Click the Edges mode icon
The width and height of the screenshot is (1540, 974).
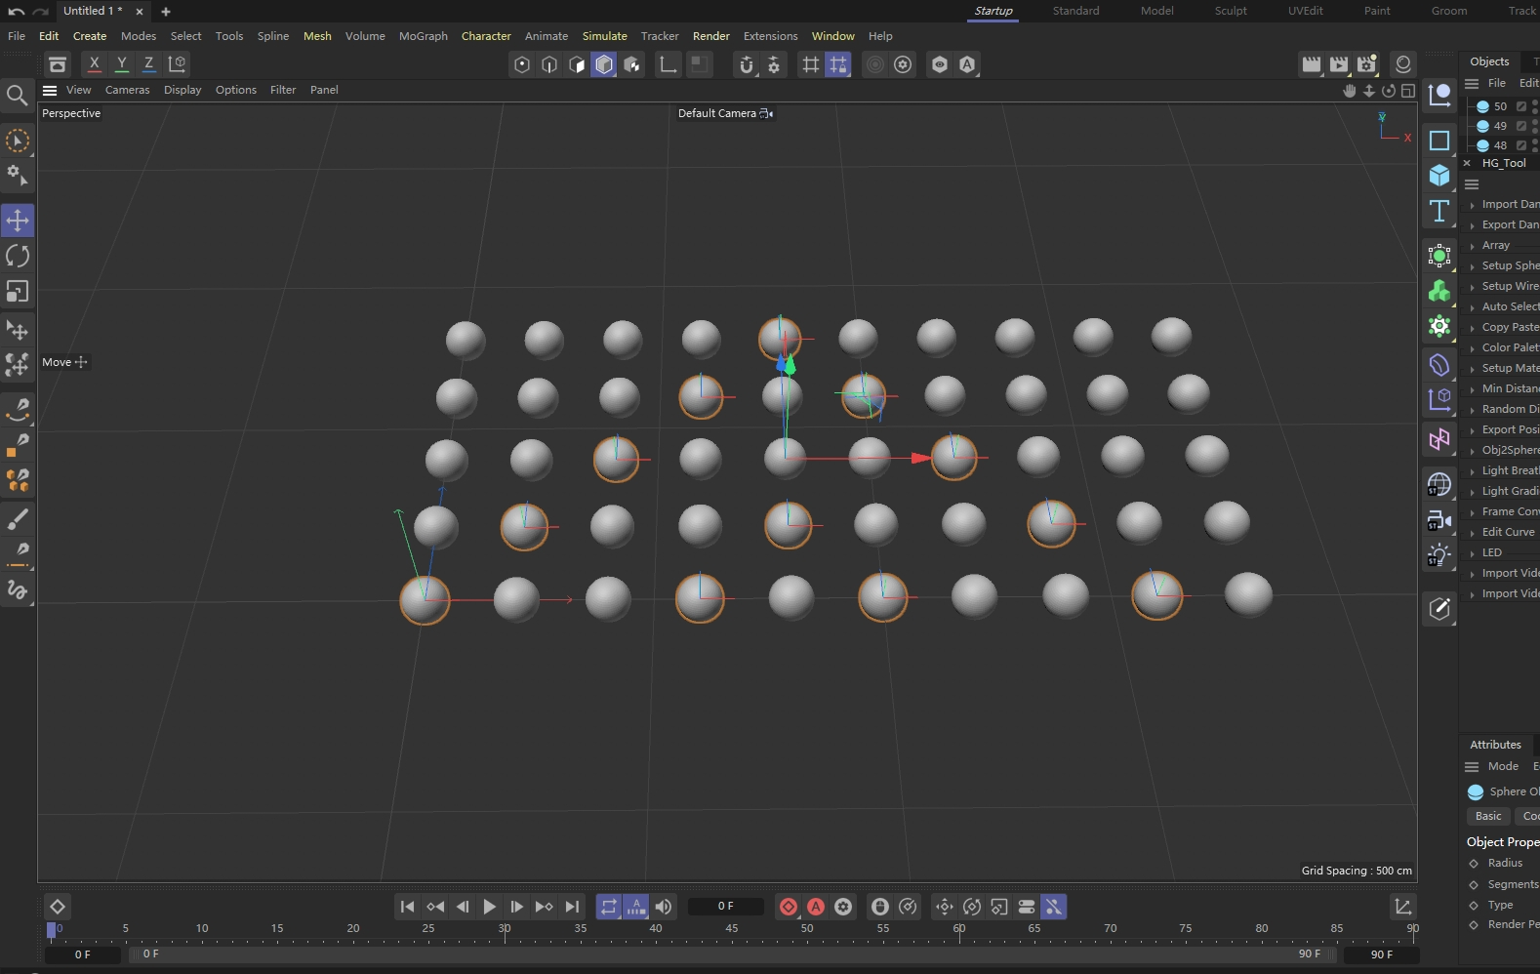pos(549,64)
